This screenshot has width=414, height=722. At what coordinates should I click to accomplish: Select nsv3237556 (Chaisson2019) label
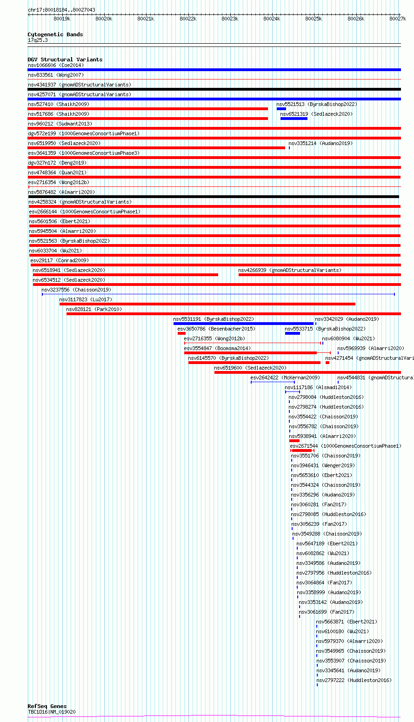pos(77,290)
